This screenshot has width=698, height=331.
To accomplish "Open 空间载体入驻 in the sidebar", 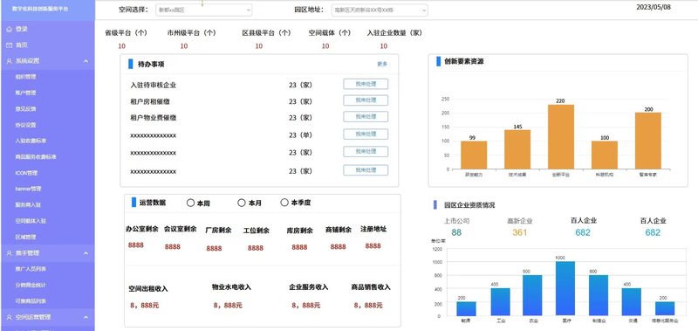I will tap(31, 221).
